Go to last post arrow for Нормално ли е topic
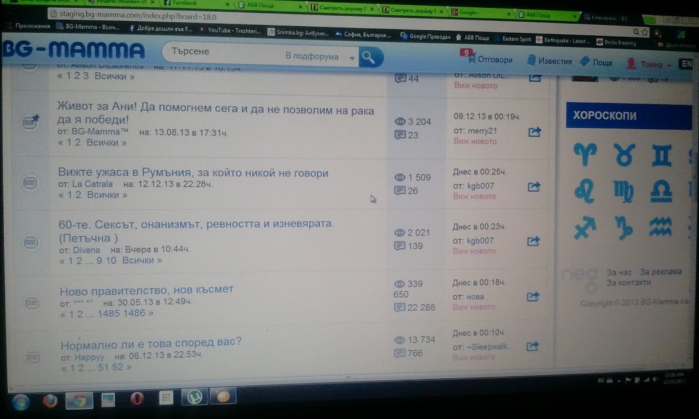The height and width of the screenshot is (419, 699). [532, 346]
